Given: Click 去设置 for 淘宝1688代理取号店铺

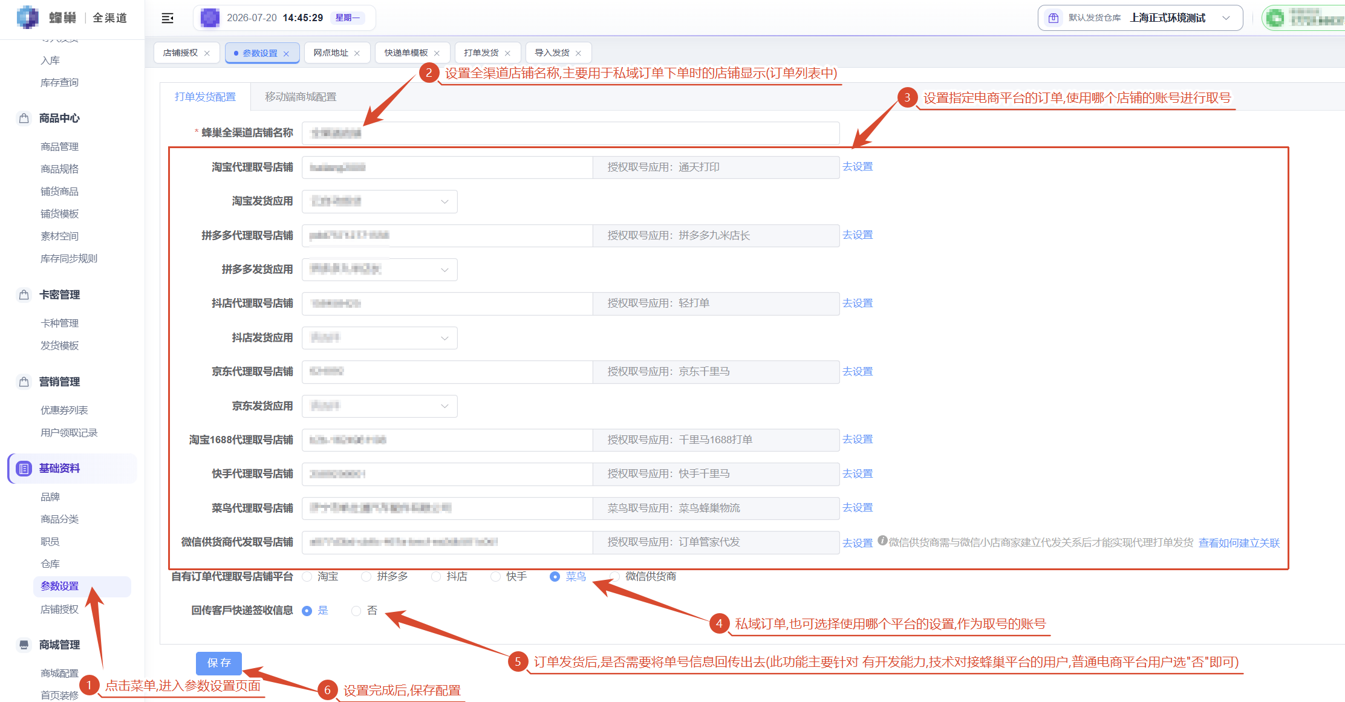Looking at the screenshot, I should click(858, 440).
